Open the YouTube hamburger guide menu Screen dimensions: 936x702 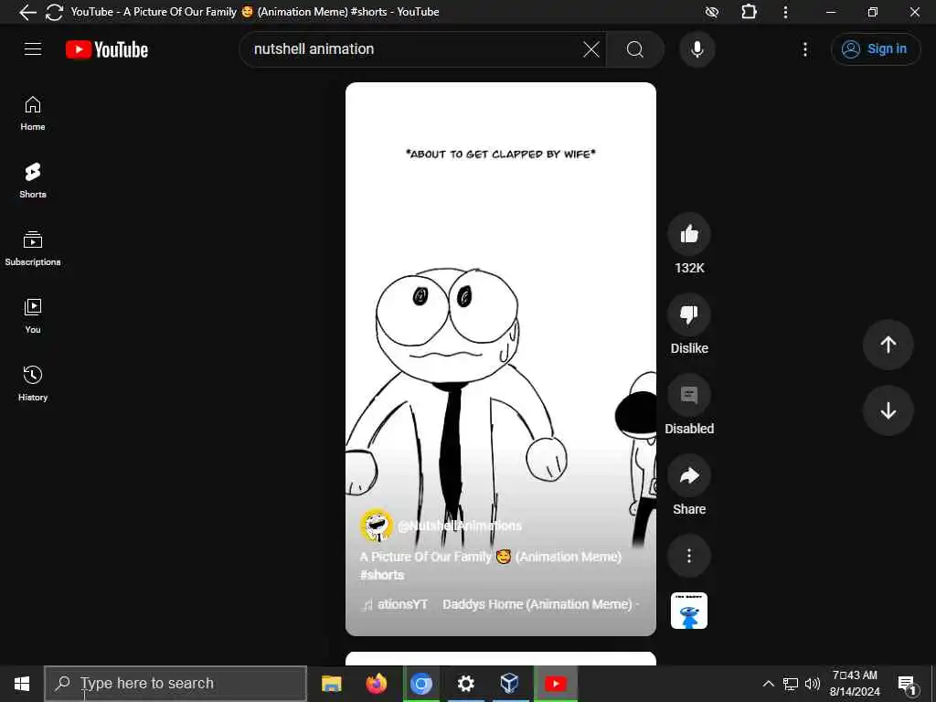33,49
